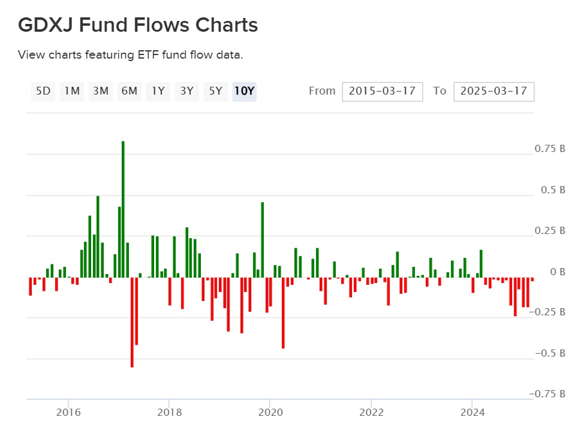
Task: Click the 'View charts featuring ETF fund flow data.' text
Action: [131, 54]
